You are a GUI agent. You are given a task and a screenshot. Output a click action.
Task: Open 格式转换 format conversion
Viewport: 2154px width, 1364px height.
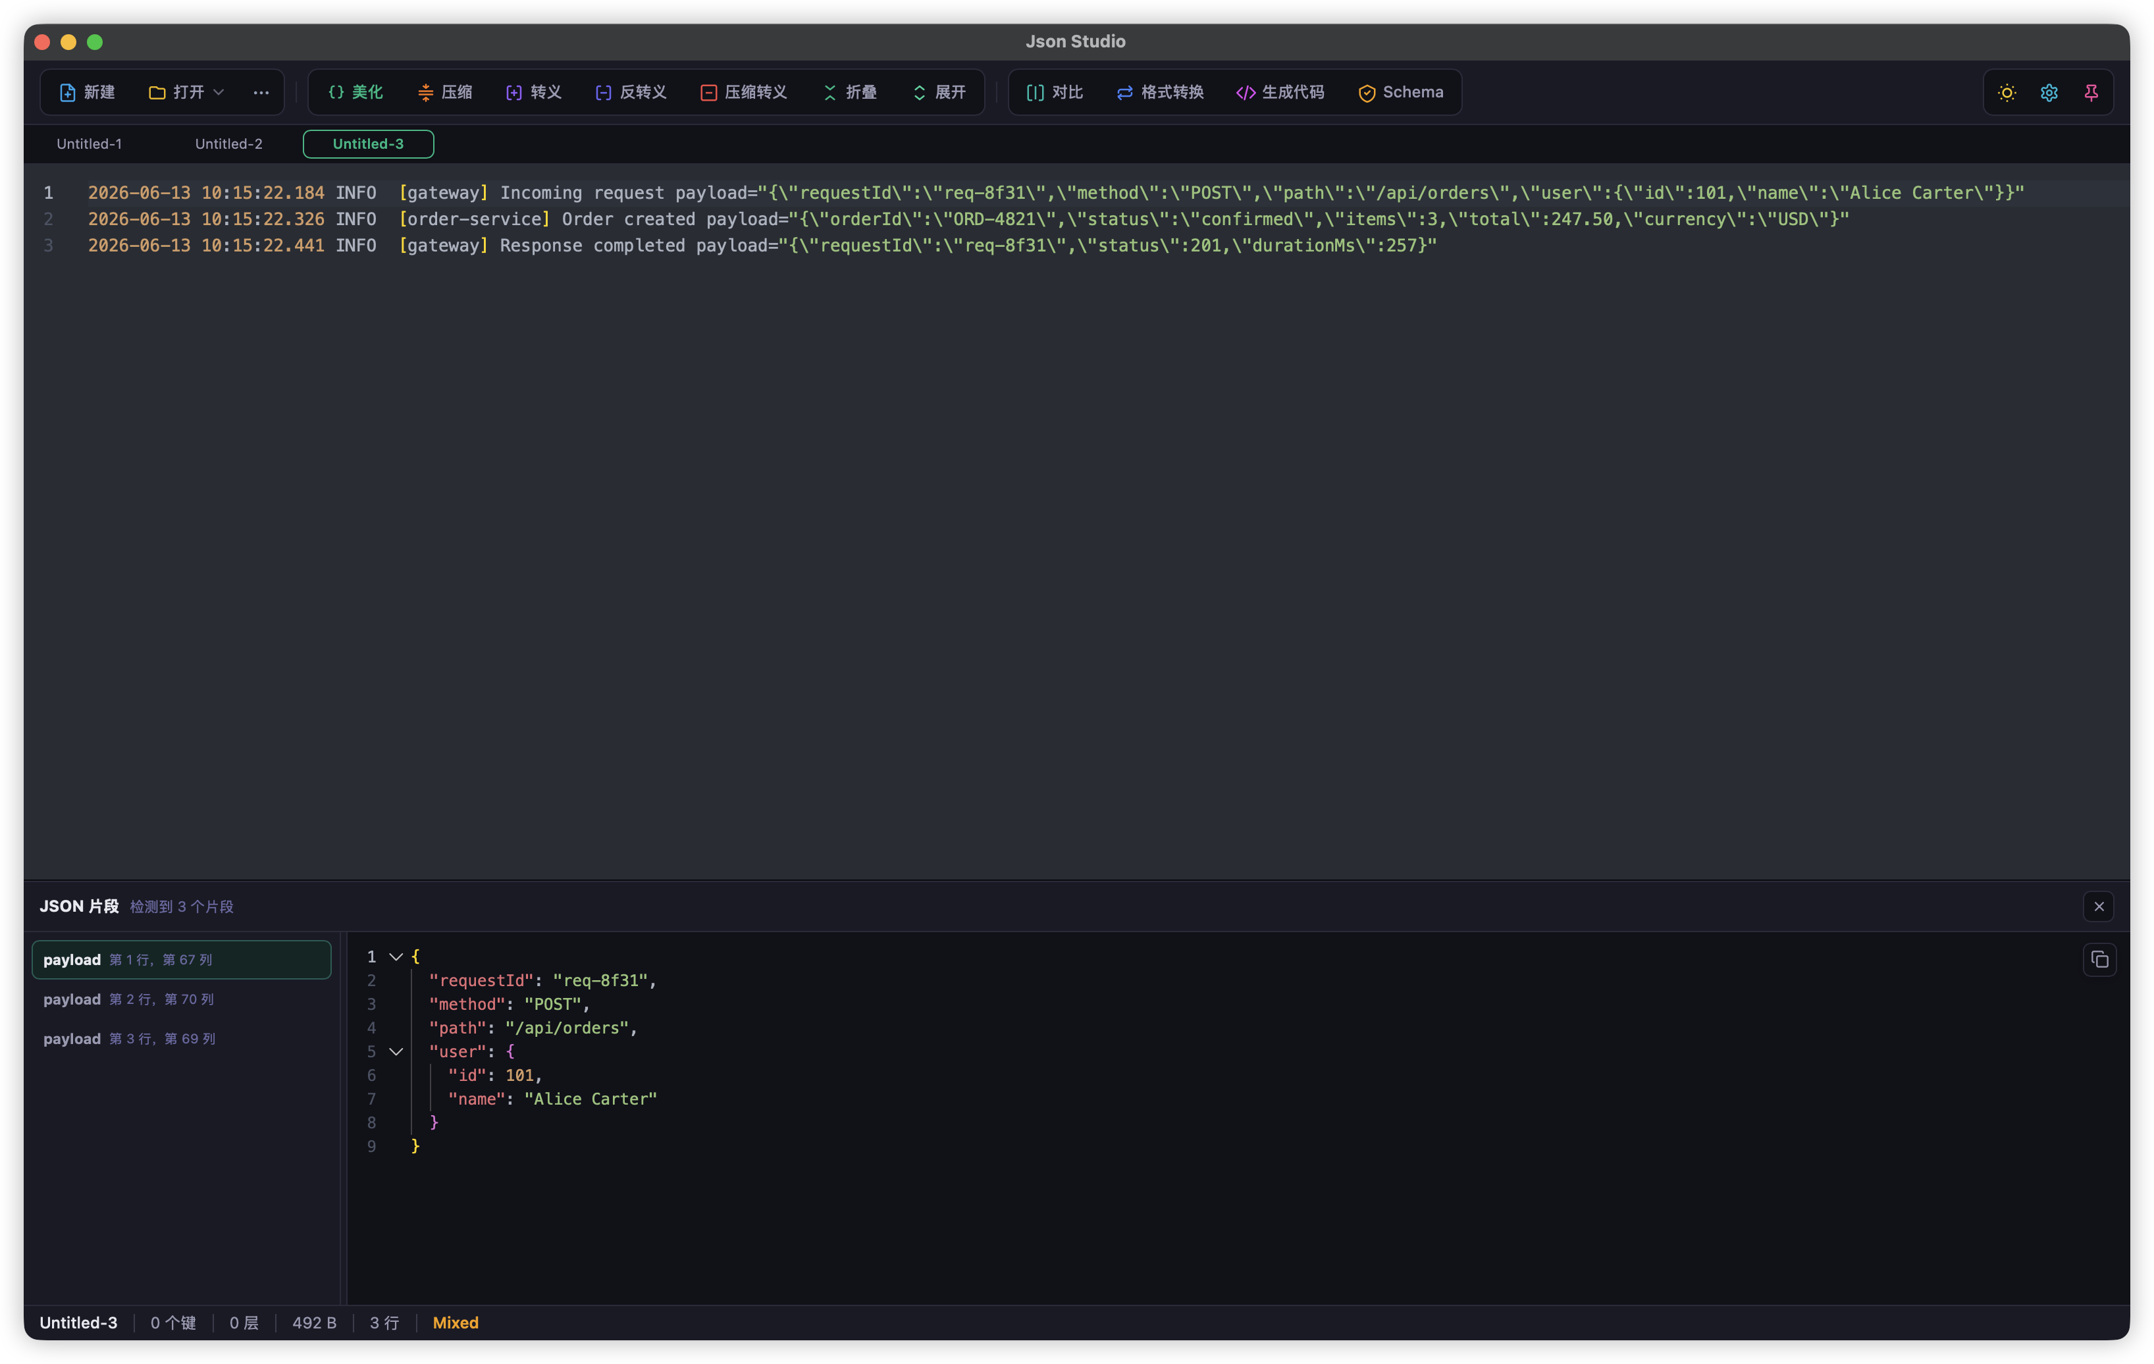pyautogui.click(x=1160, y=92)
